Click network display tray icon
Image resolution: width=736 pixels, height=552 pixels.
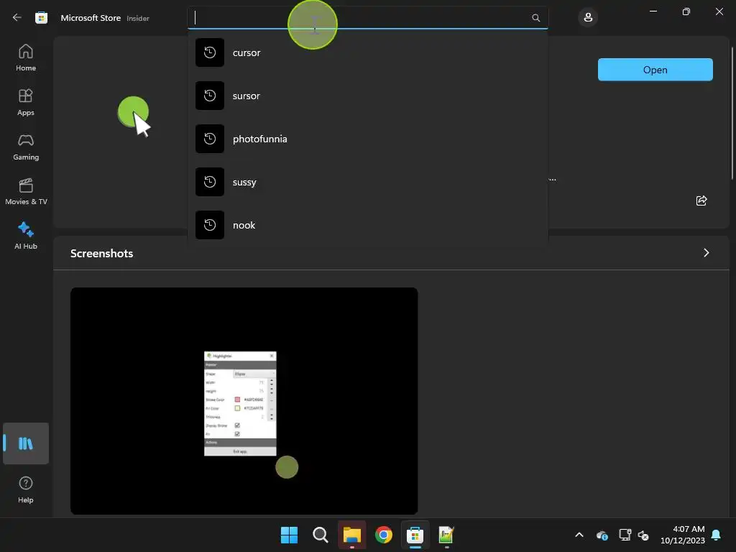coord(625,535)
